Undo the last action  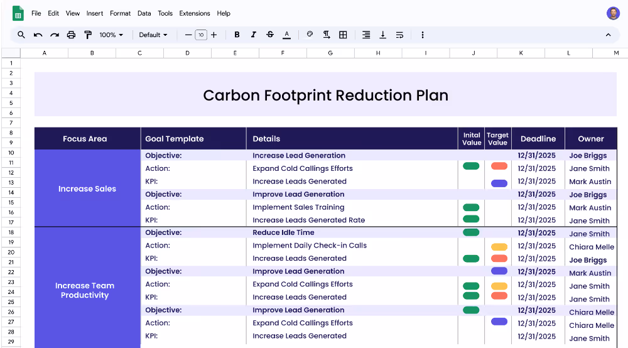point(38,35)
